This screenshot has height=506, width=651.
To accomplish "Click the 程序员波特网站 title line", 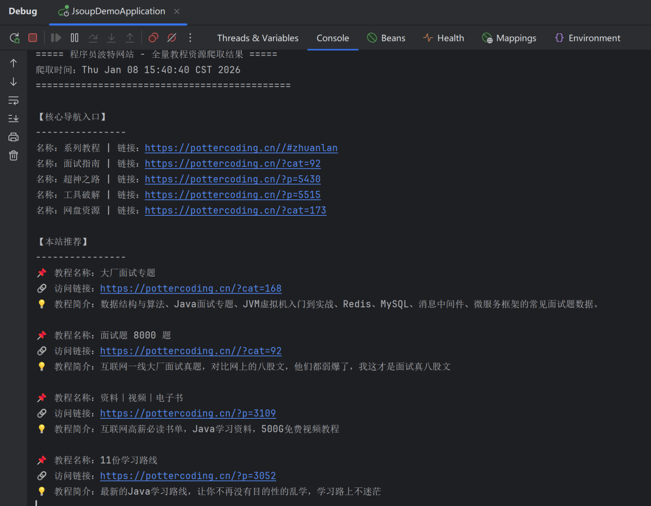I will click(x=156, y=54).
